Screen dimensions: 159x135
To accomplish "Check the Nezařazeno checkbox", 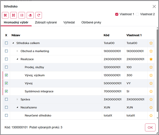I will [x=6, y=107].
